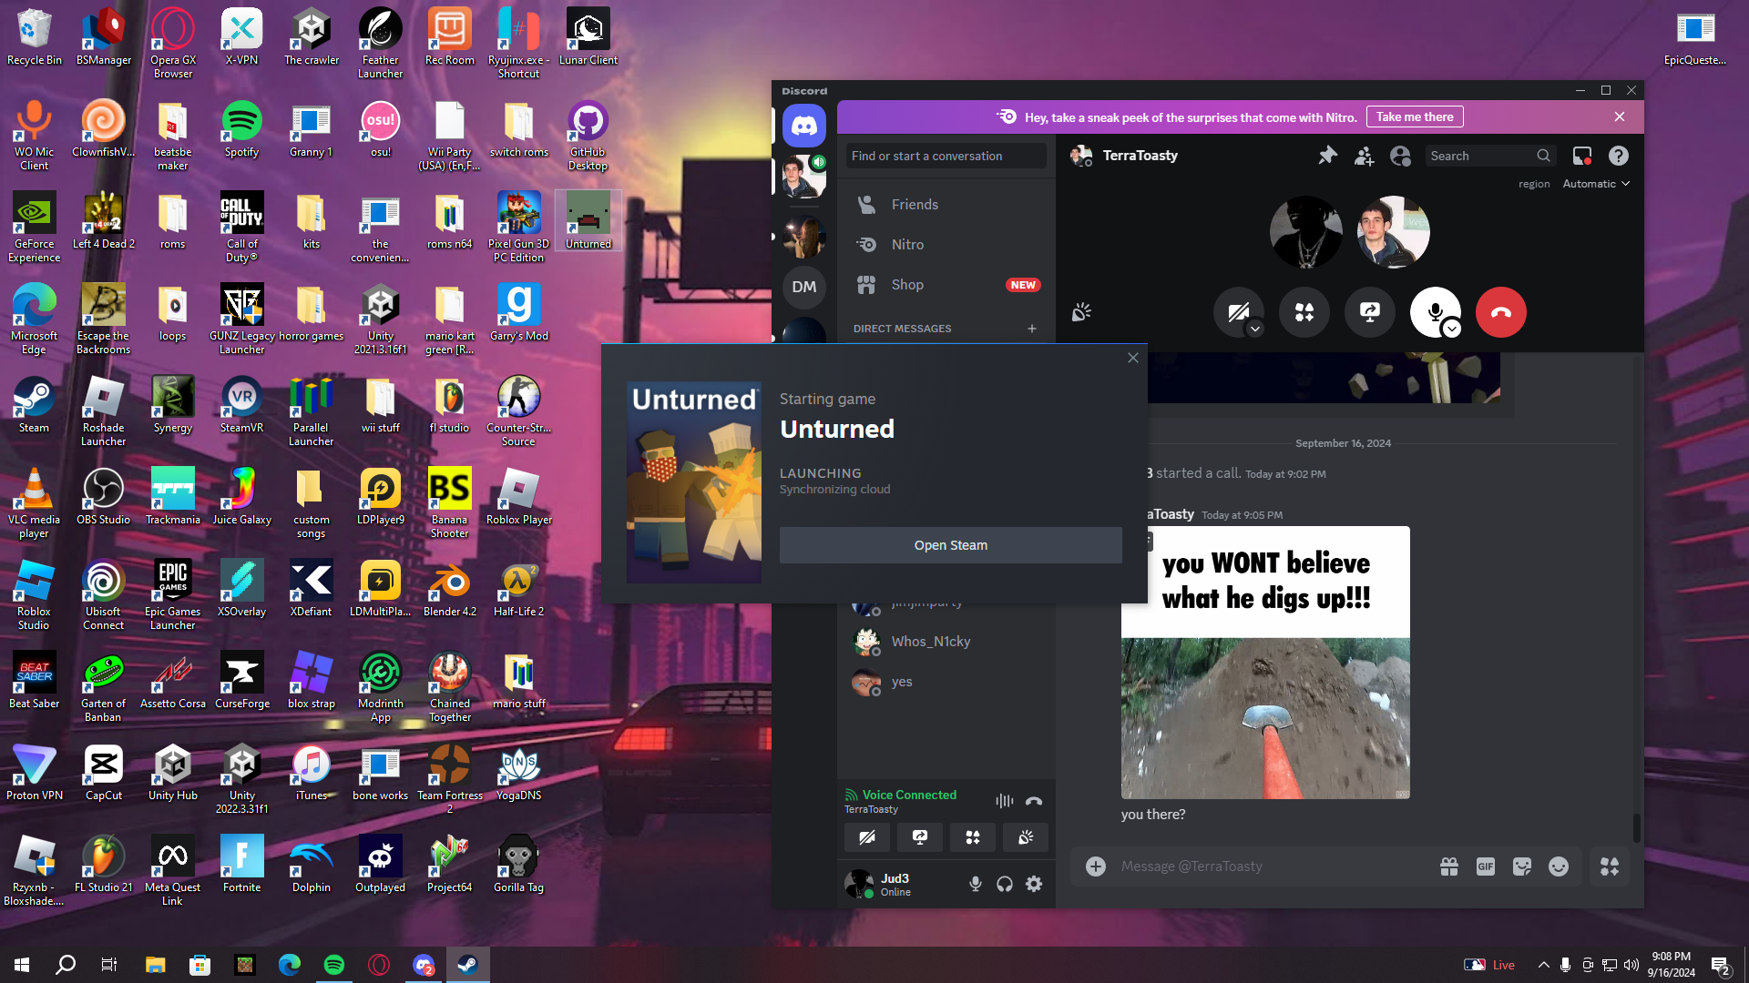
Task: Open the sticker picker
Action: [x=1522, y=866]
